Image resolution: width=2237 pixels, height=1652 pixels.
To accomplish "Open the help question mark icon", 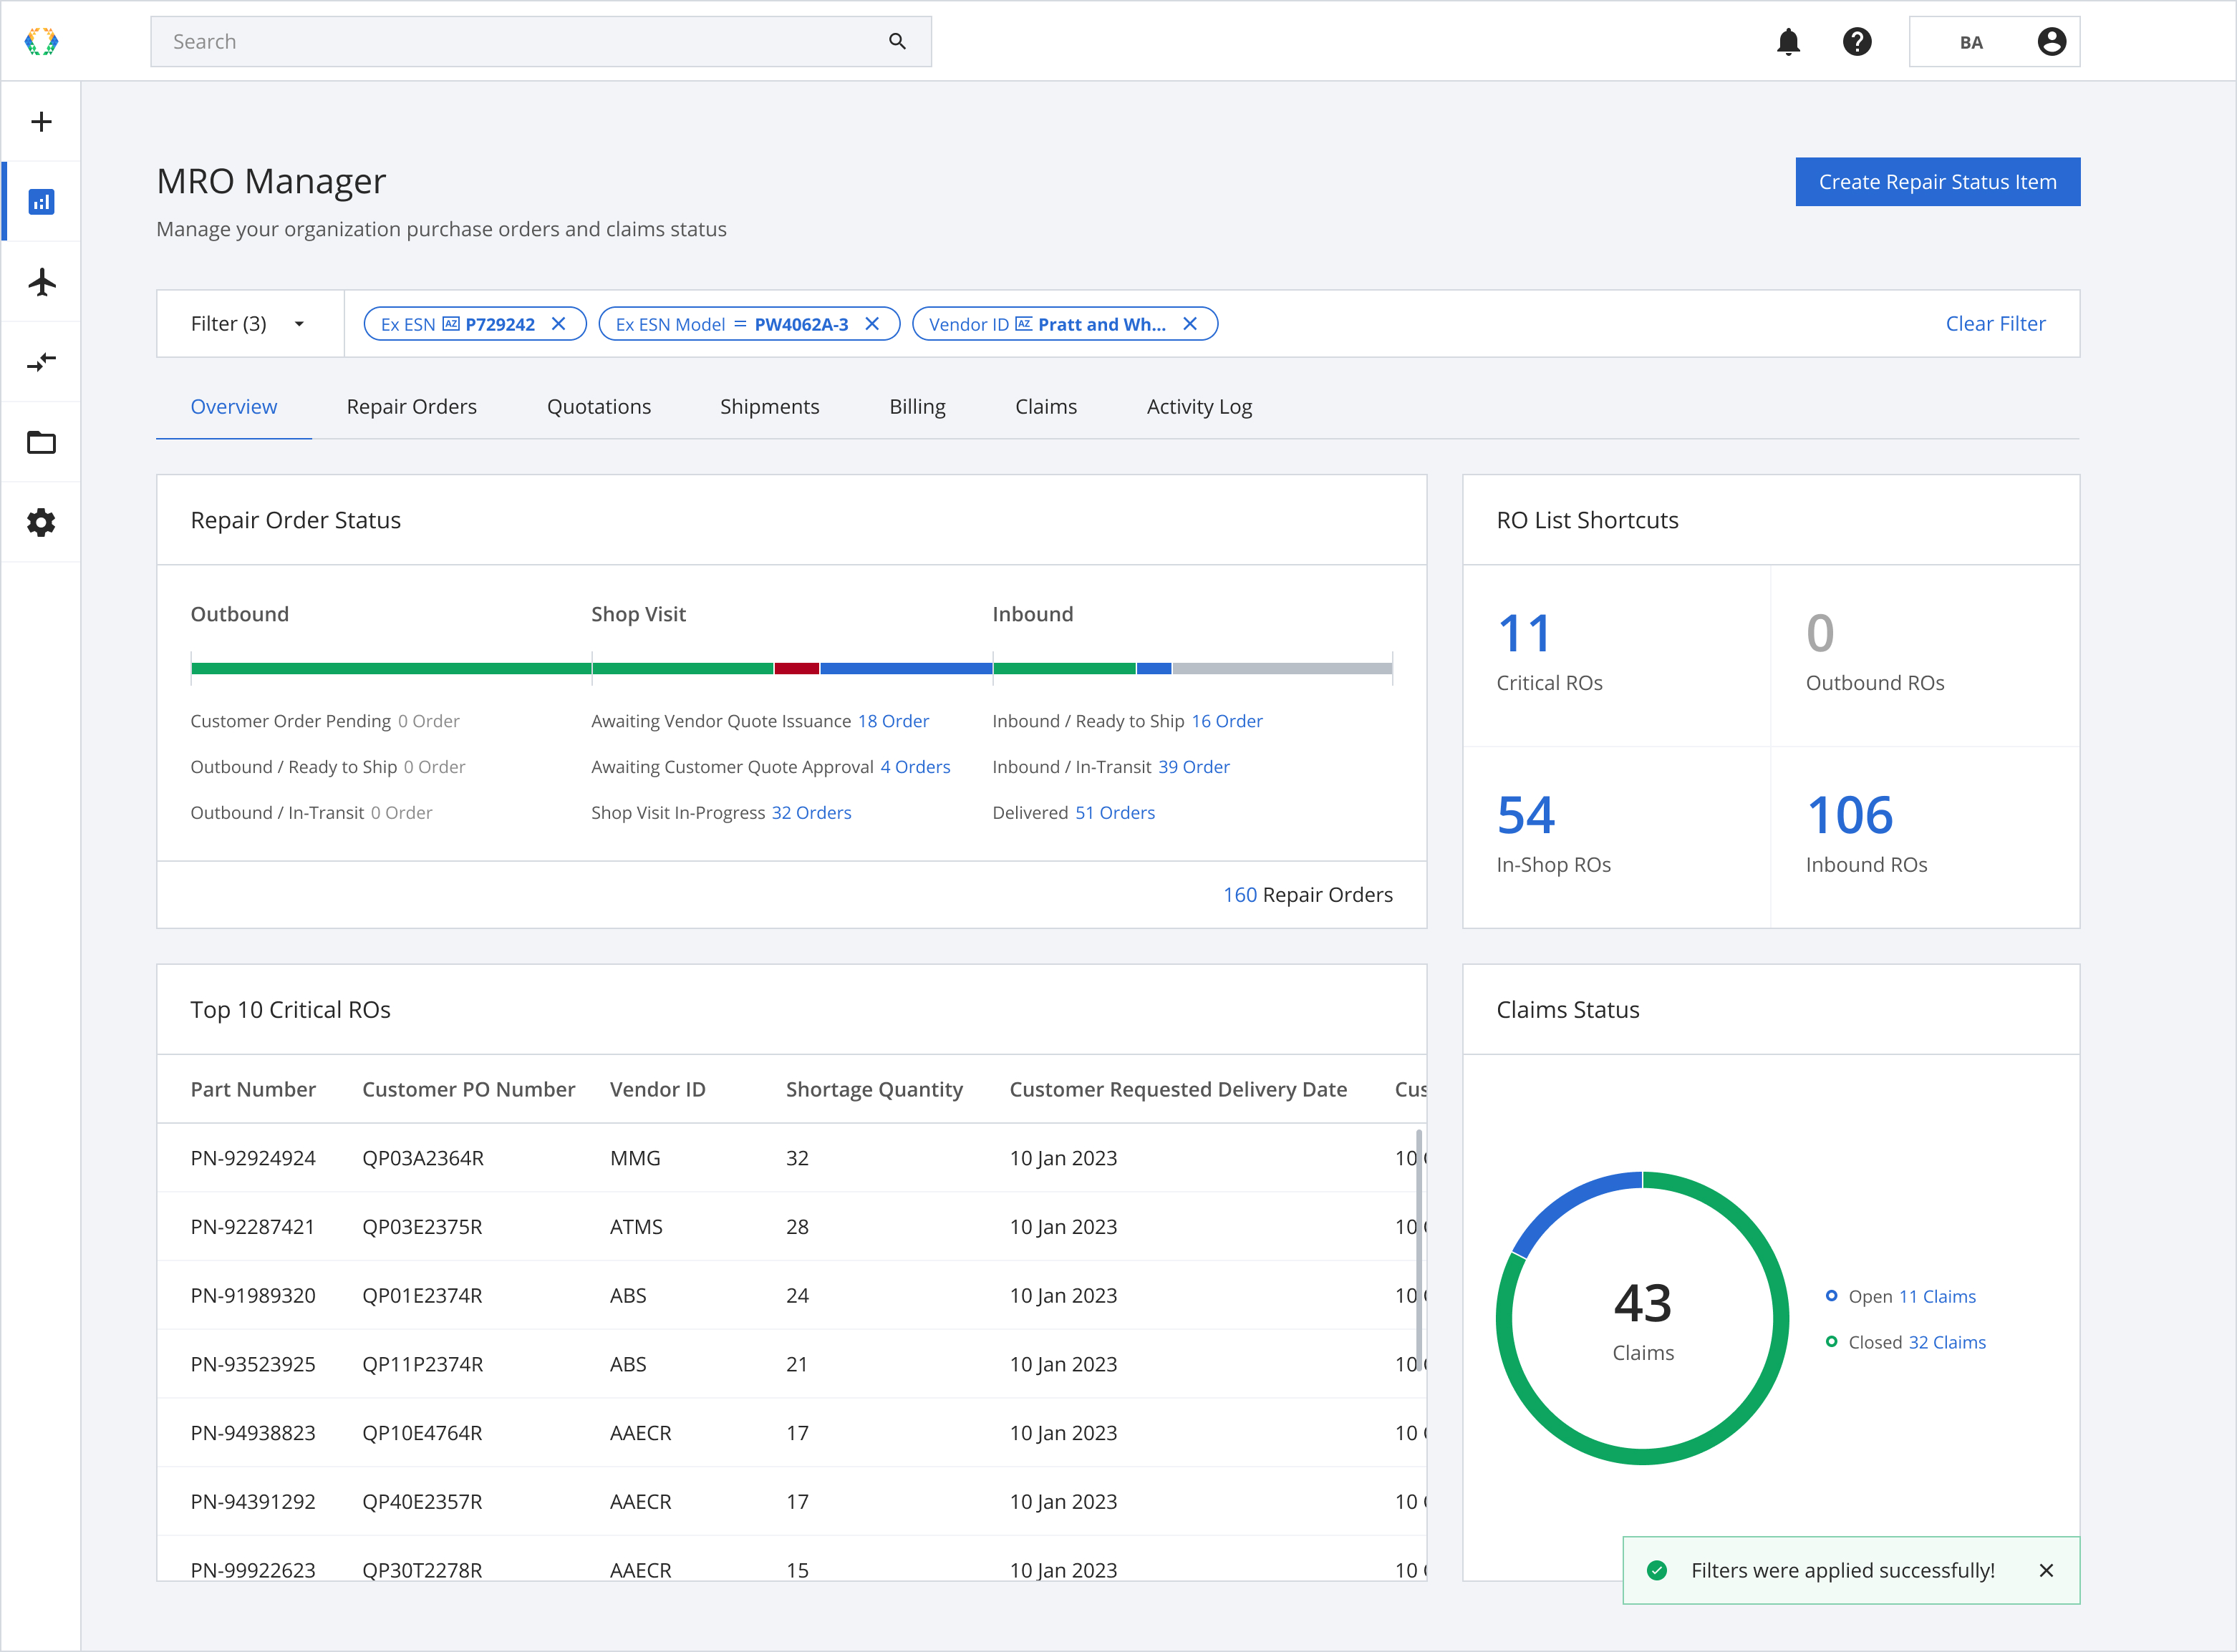I will (x=1857, y=42).
